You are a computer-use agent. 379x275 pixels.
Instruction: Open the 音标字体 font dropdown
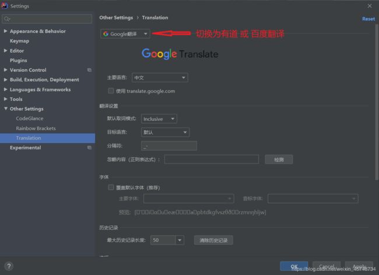313,199
